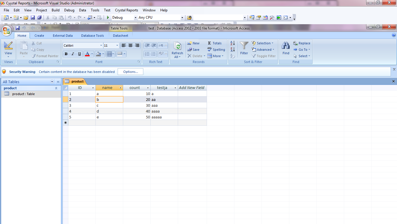This screenshot has width=397, height=224.
Task: Apply bold formatting in the Font group
Action: tap(66, 54)
